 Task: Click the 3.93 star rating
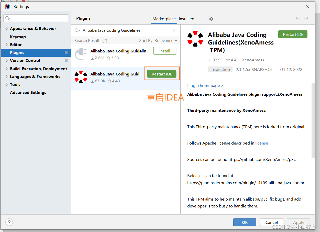tap(113, 58)
